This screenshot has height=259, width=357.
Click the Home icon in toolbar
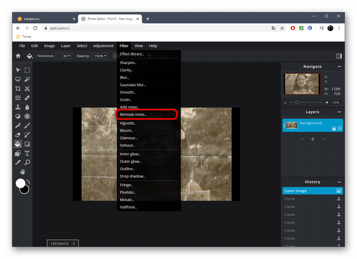click(x=18, y=56)
